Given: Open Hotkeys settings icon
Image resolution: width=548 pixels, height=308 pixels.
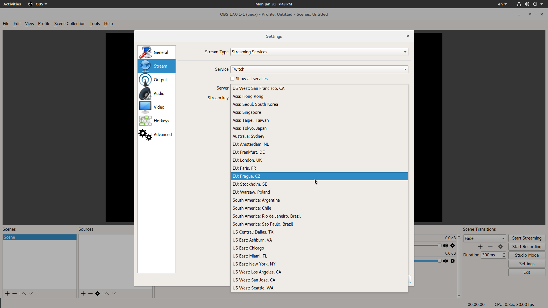Looking at the screenshot, I should click(x=145, y=121).
